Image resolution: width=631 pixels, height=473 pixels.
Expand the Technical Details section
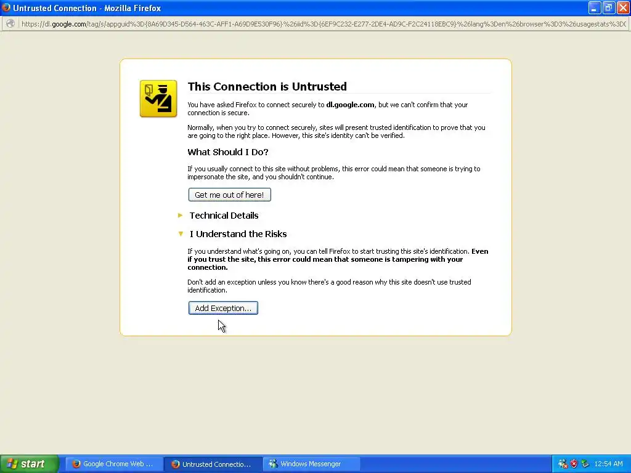coord(181,216)
